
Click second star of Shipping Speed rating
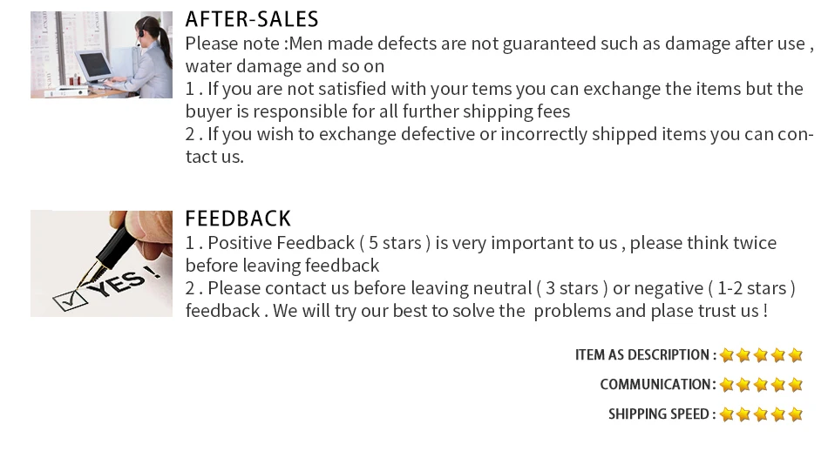point(744,414)
